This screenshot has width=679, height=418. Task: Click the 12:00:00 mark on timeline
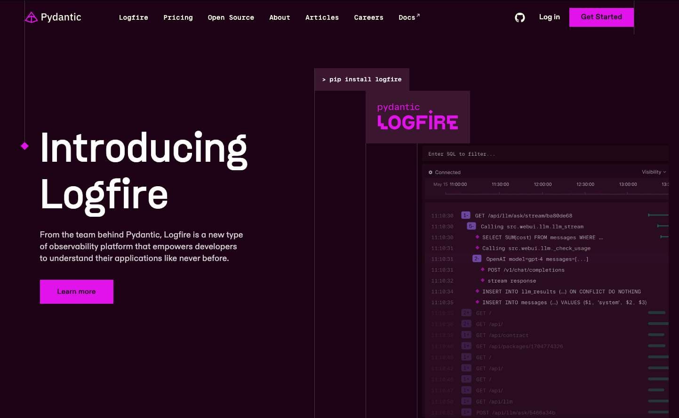pos(543,185)
